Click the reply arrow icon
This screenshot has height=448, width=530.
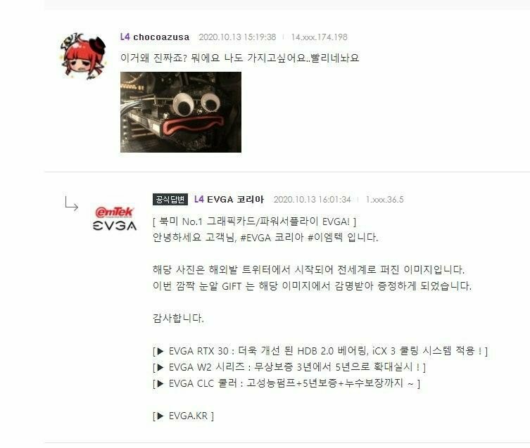tap(71, 204)
